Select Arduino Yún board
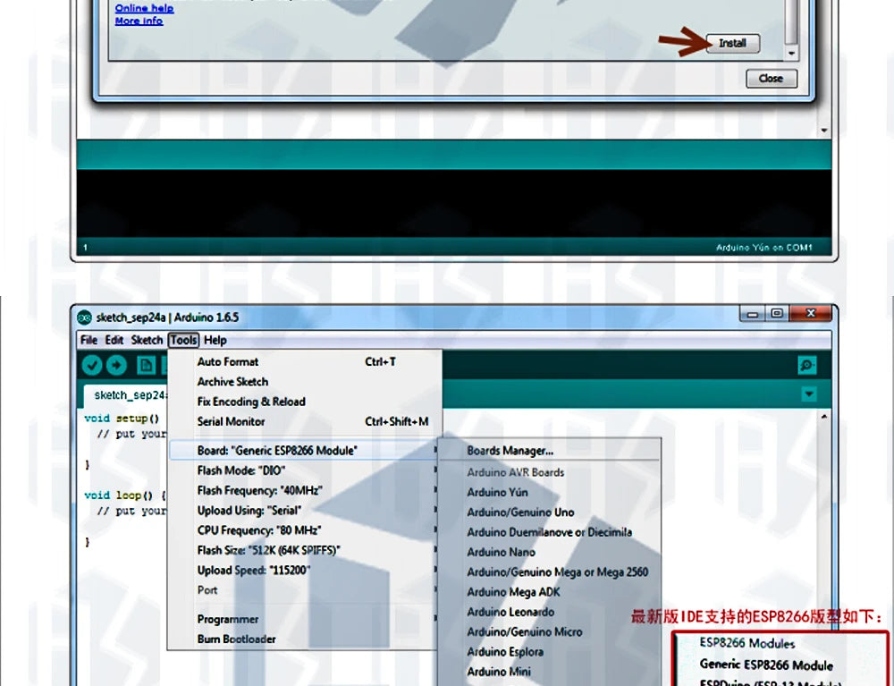Screen dimensions: 894x686 pyautogui.click(x=550, y=492)
